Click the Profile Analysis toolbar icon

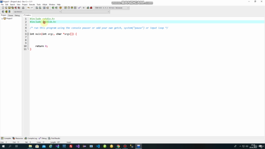(x=88, y=8)
